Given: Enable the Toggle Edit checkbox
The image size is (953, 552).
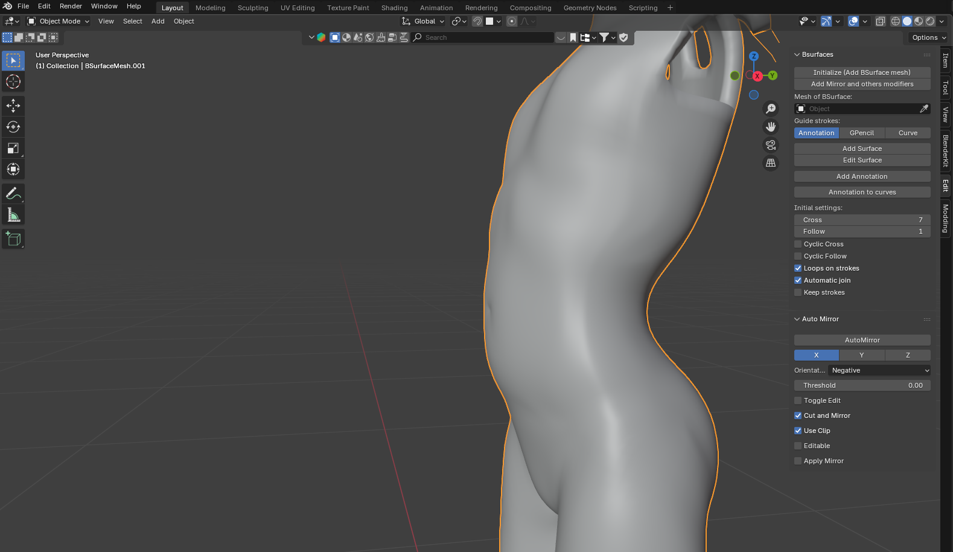Looking at the screenshot, I should (798, 400).
